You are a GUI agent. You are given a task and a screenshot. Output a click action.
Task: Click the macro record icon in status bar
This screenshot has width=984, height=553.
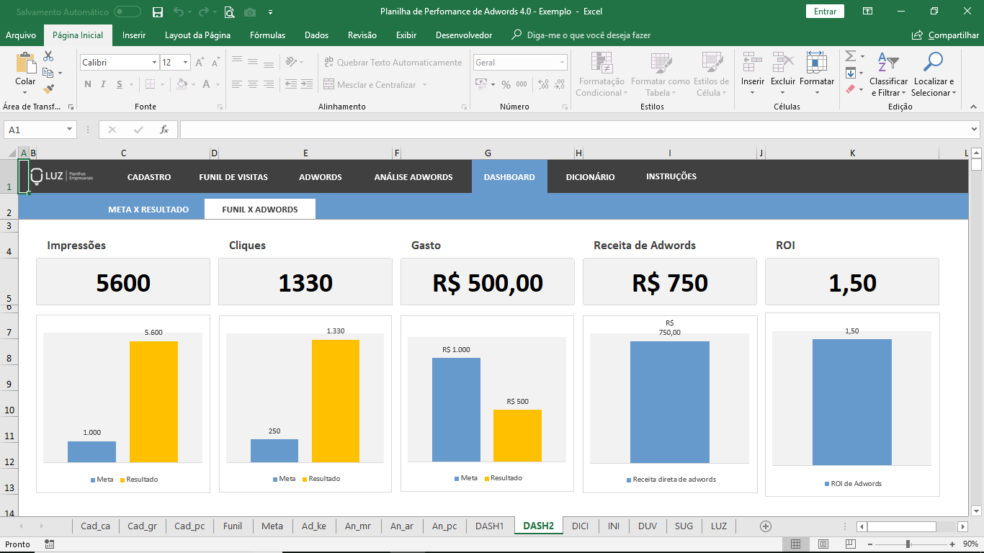click(49, 544)
